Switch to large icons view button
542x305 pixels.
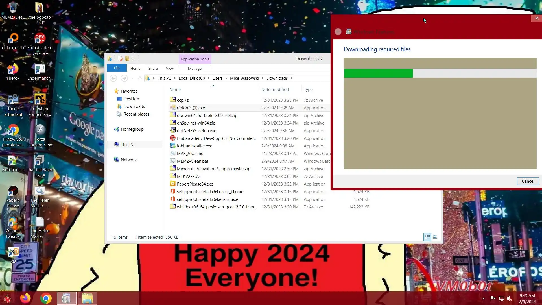click(x=435, y=237)
